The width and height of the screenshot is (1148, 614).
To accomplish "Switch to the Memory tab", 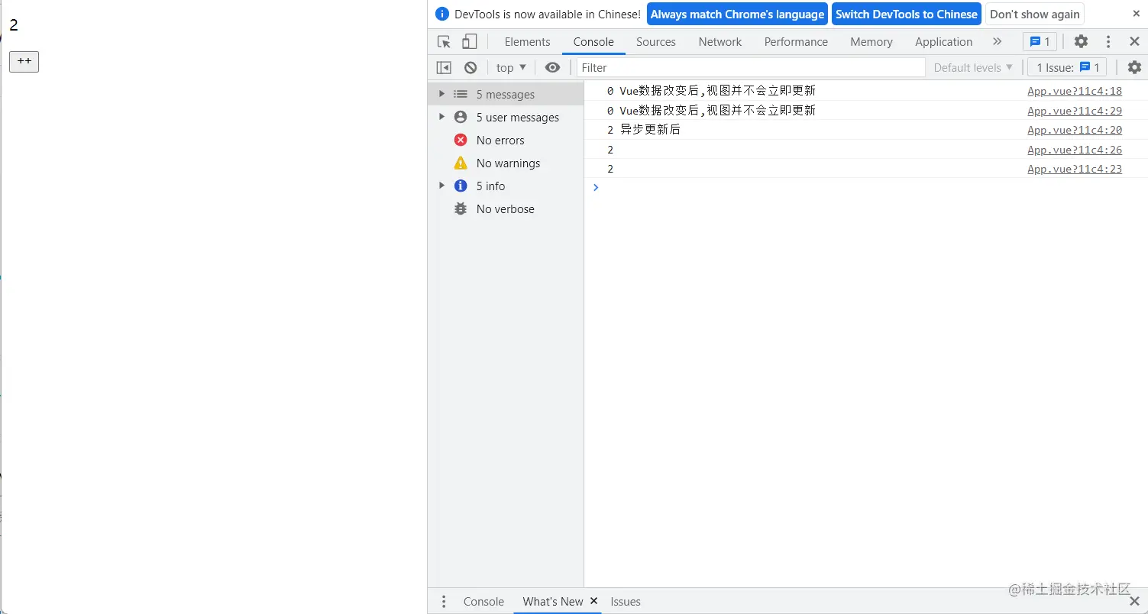I will click(872, 42).
